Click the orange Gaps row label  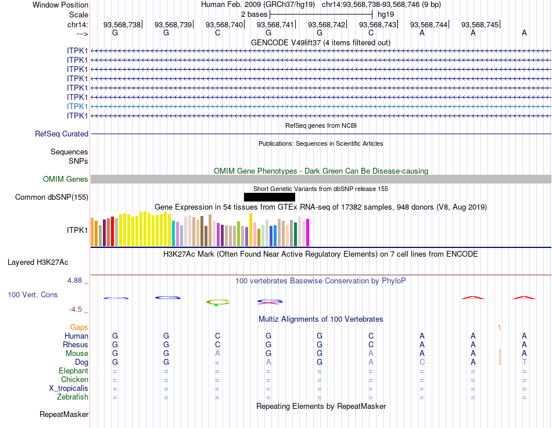tap(79, 328)
